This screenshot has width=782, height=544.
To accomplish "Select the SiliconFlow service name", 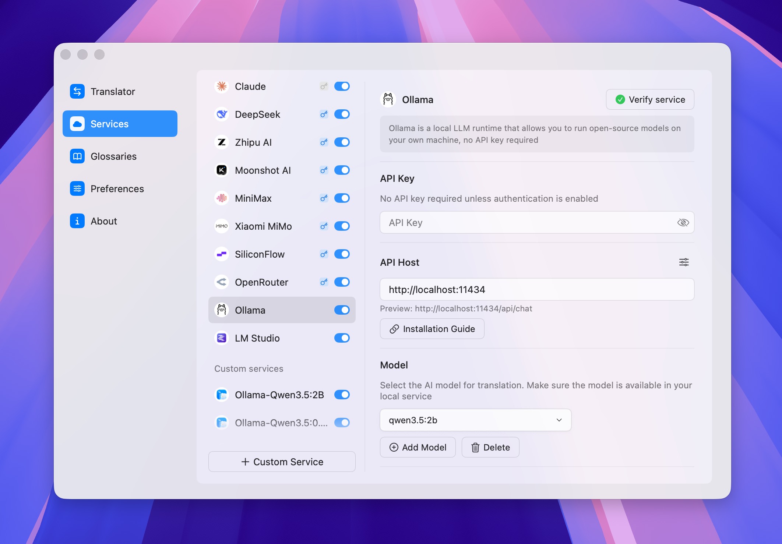I will tap(260, 254).
